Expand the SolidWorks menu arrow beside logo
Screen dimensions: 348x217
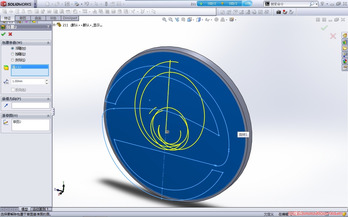(x=35, y=4)
